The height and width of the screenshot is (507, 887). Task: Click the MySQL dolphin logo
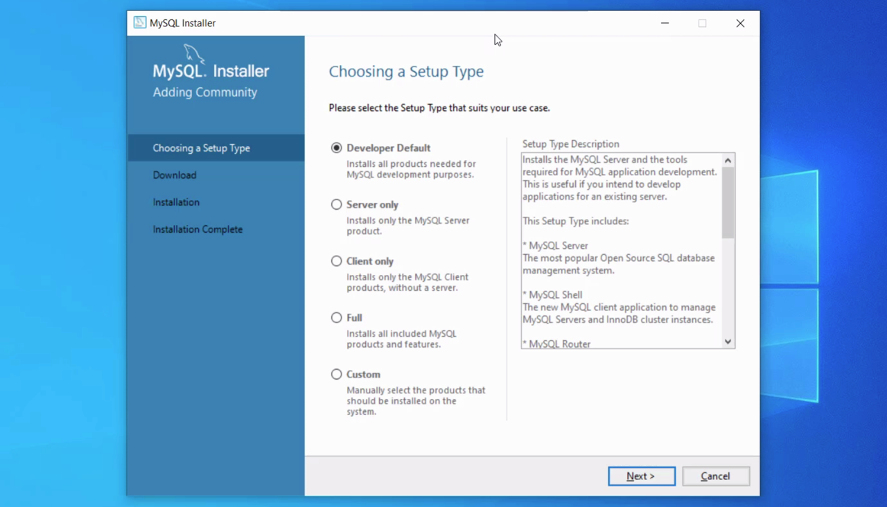194,55
